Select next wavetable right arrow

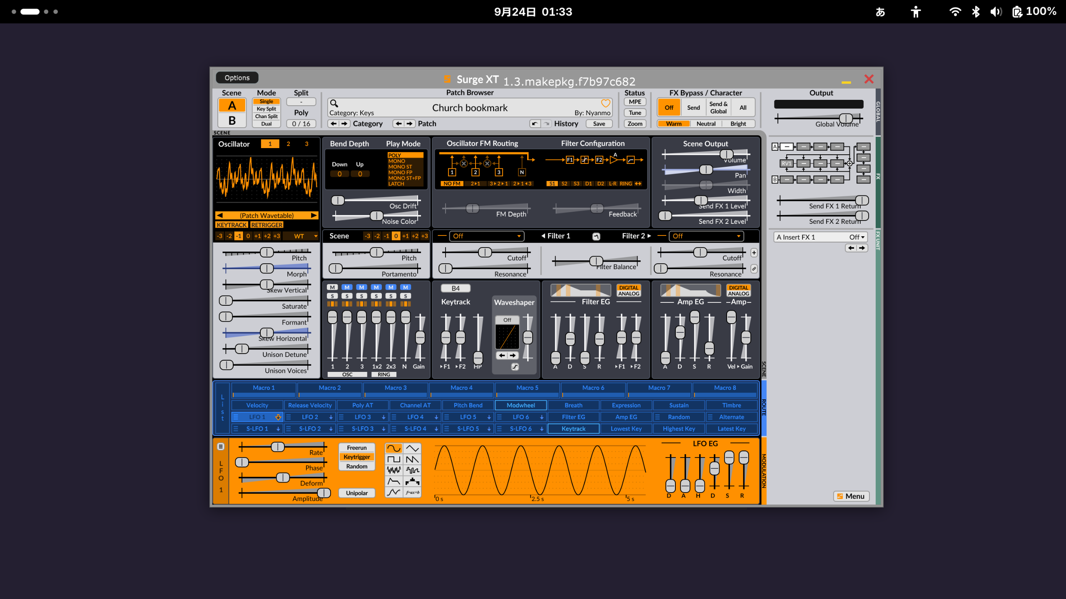click(x=314, y=215)
